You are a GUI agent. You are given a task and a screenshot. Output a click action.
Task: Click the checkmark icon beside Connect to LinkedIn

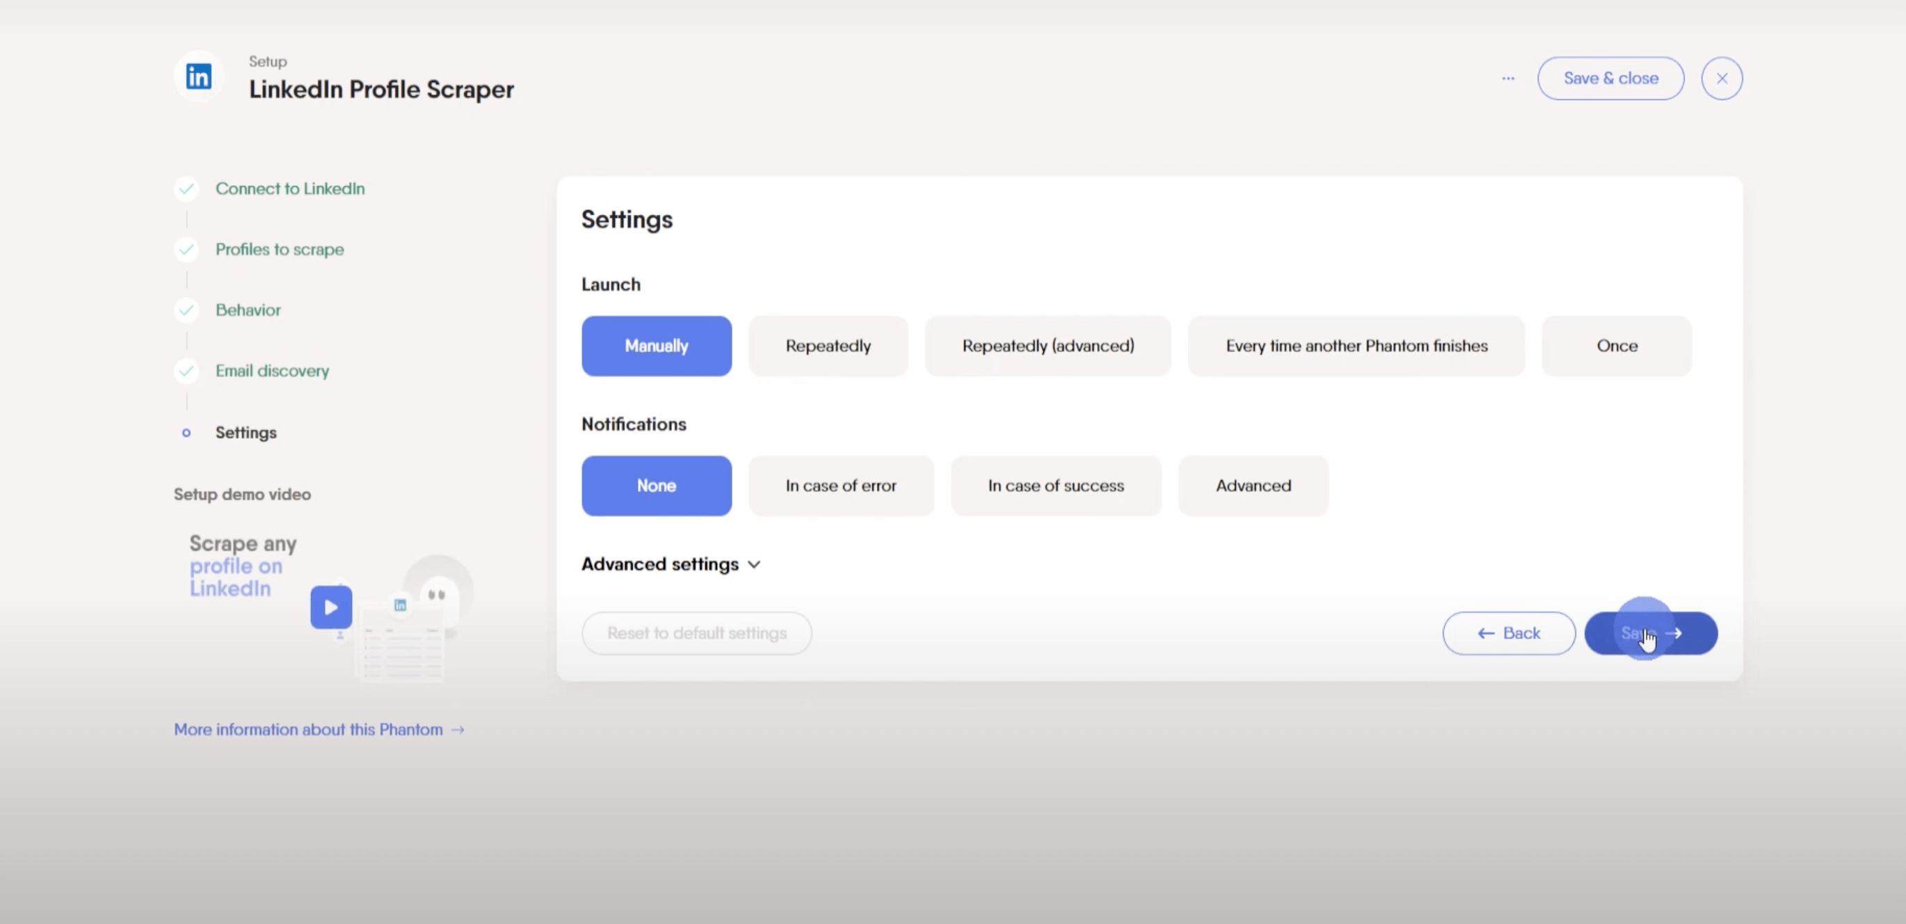pos(186,189)
